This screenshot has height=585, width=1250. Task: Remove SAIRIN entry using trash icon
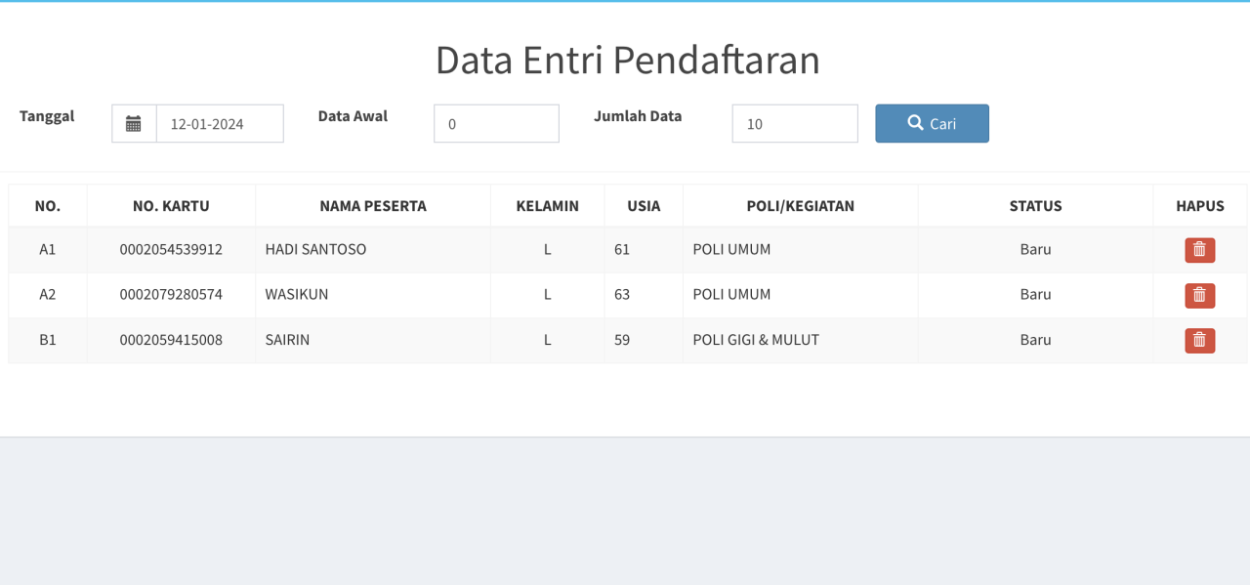(x=1199, y=341)
